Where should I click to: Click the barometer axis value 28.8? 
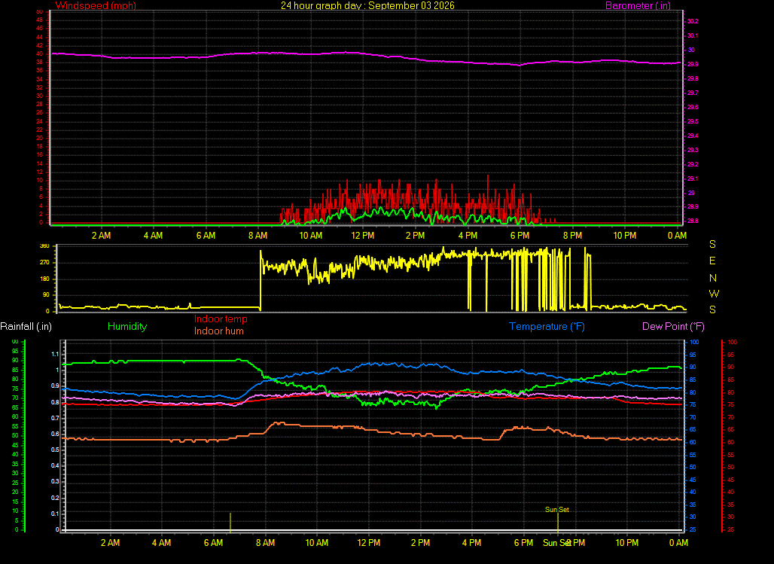point(693,221)
